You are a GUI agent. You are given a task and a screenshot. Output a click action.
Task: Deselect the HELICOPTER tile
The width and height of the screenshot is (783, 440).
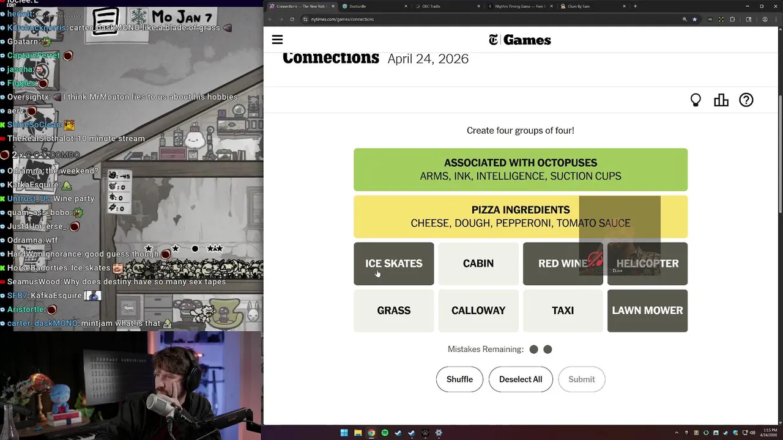coord(647,263)
